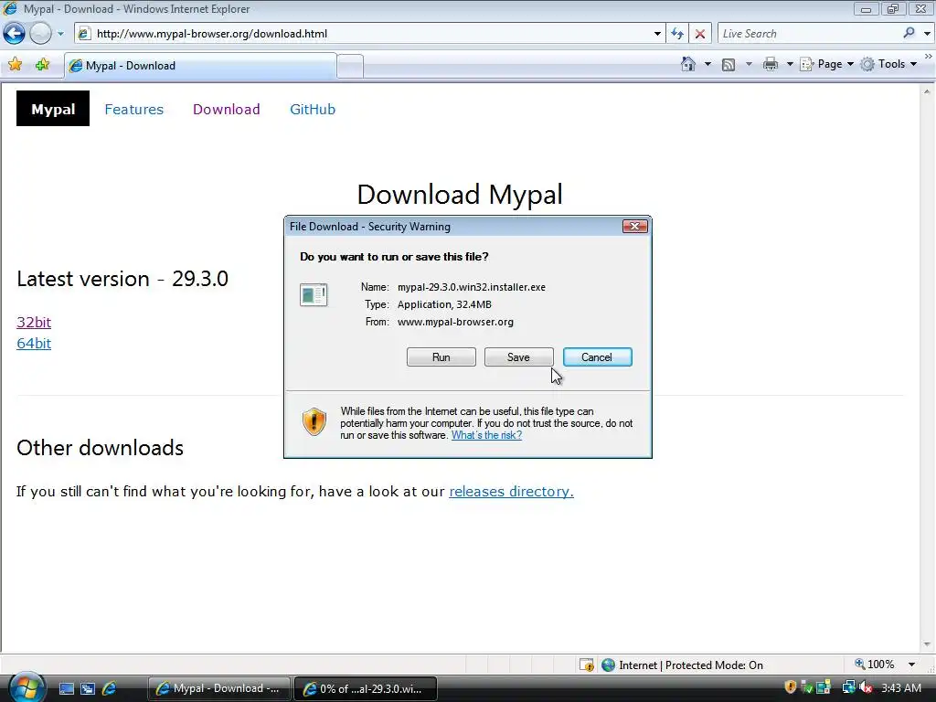Click the muted volume tray icon

(866, 687)
